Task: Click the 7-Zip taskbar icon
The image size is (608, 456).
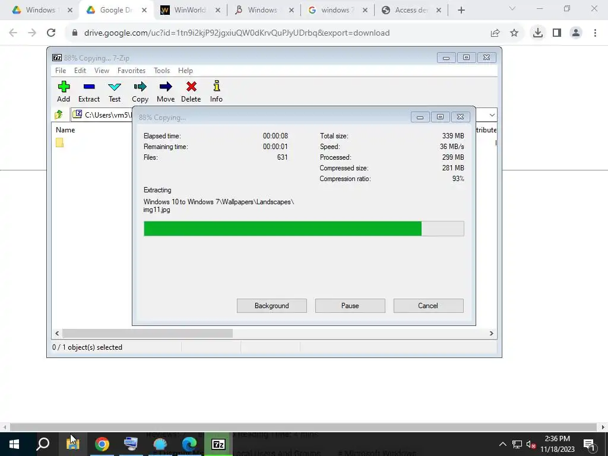Action: (218, 444)
